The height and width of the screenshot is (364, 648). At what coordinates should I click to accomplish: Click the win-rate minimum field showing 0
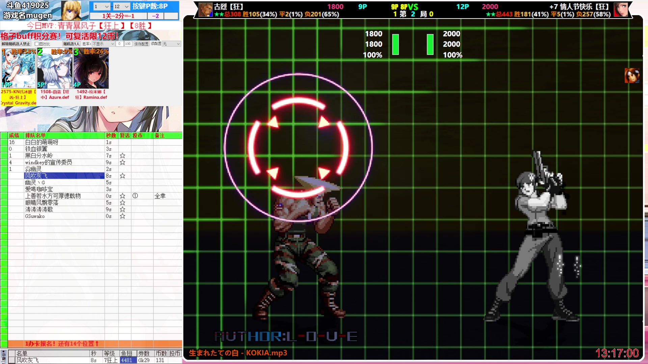119,44
